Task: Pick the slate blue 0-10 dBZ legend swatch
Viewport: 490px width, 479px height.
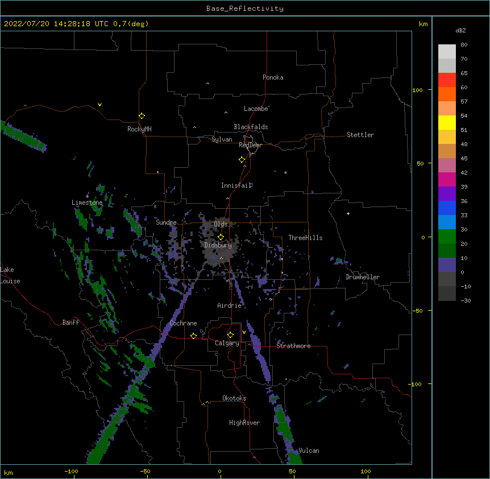Action: 447,265
